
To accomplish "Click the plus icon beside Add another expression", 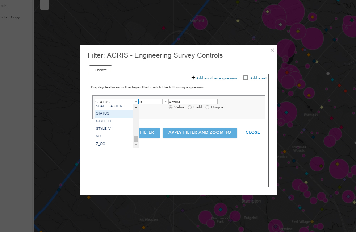I will (193, 78).
